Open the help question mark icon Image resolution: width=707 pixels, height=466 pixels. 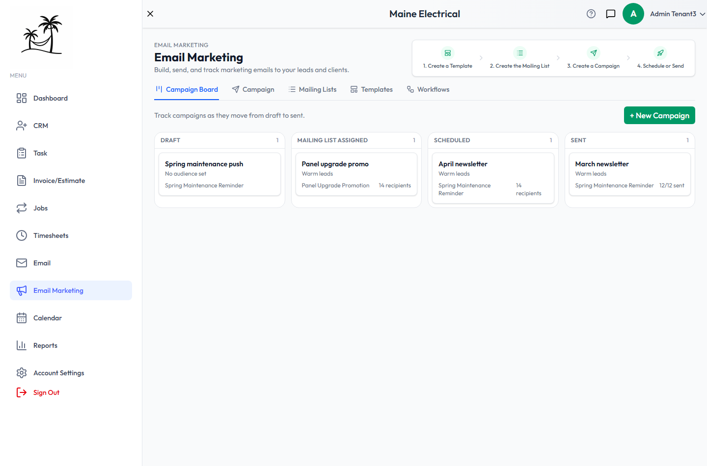(591, 14)
